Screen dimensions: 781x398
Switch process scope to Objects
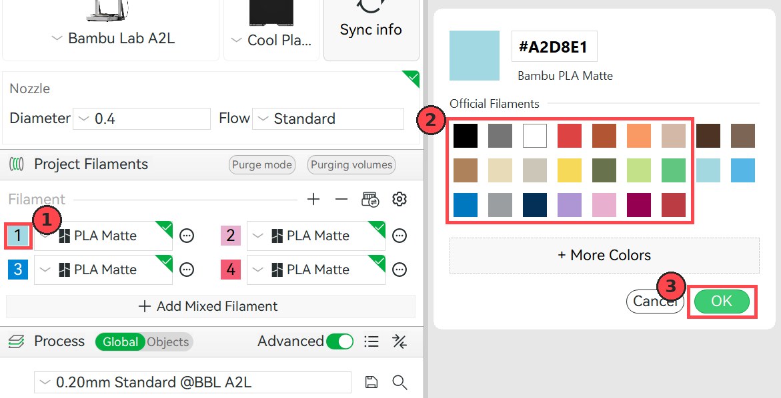[168, 342]
